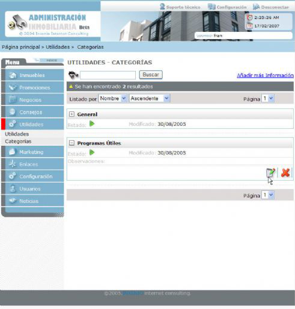The height and width of the screenshot is (309, 295).
Task: Click the edit icon for Programas Útiles
Action: coord(270,172)
